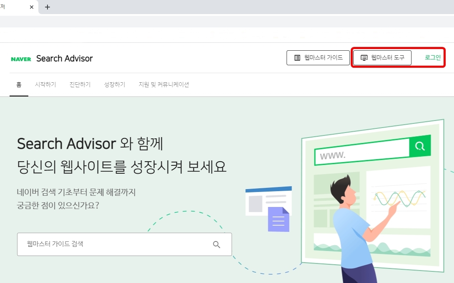Open a new browser tab with plus

pos(47,7)
